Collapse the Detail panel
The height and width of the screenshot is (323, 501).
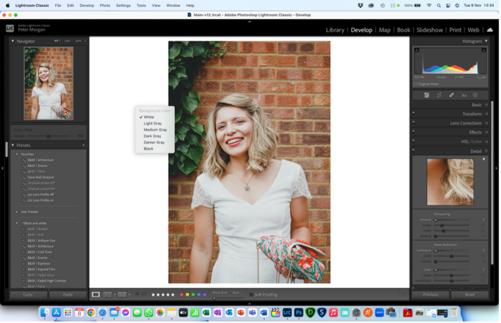(487, 151)
